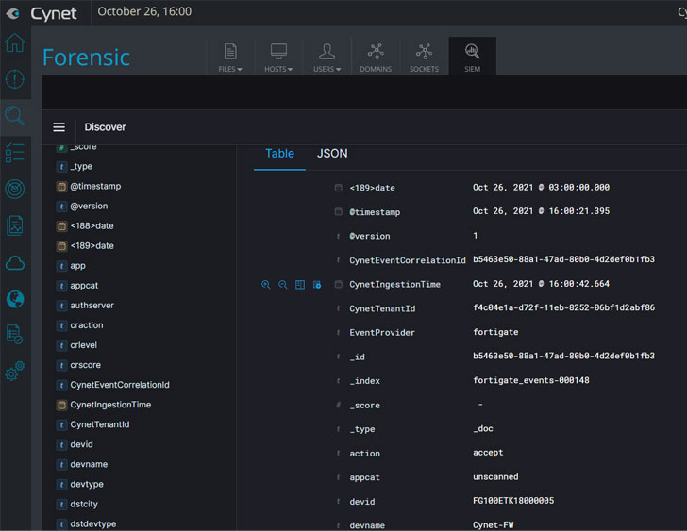Select <188>date field in field list
Image resolution: width=687 pixels, height=531 pixels.
click(x=92, y=225)
